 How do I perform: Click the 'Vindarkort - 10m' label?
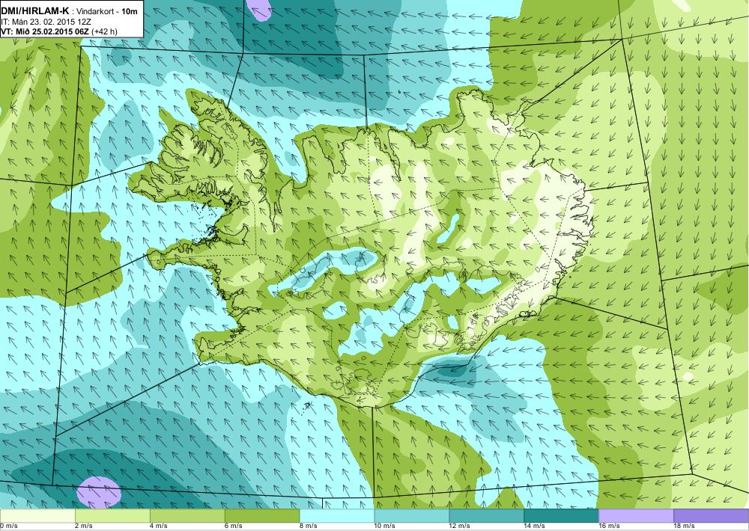tap(107, 11)
